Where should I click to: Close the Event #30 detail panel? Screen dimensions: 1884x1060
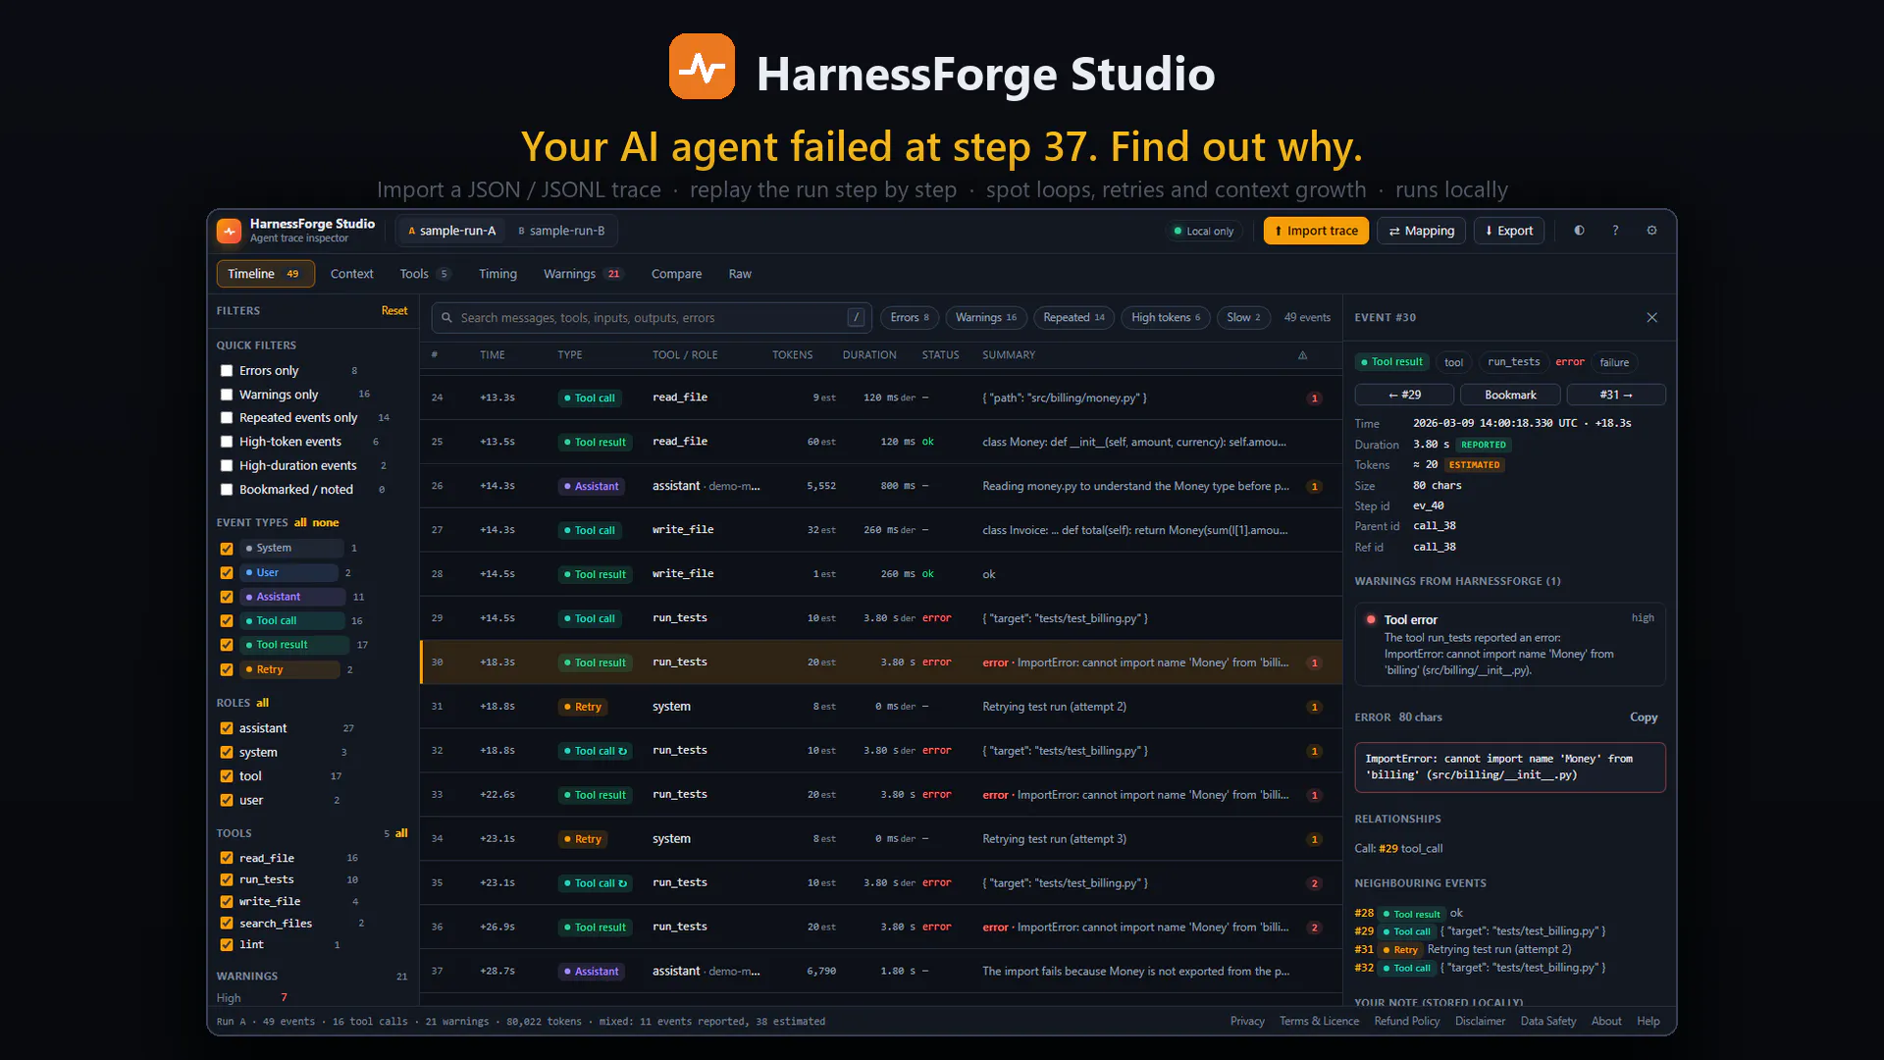pyautogui.click(x=1651, y=318)
